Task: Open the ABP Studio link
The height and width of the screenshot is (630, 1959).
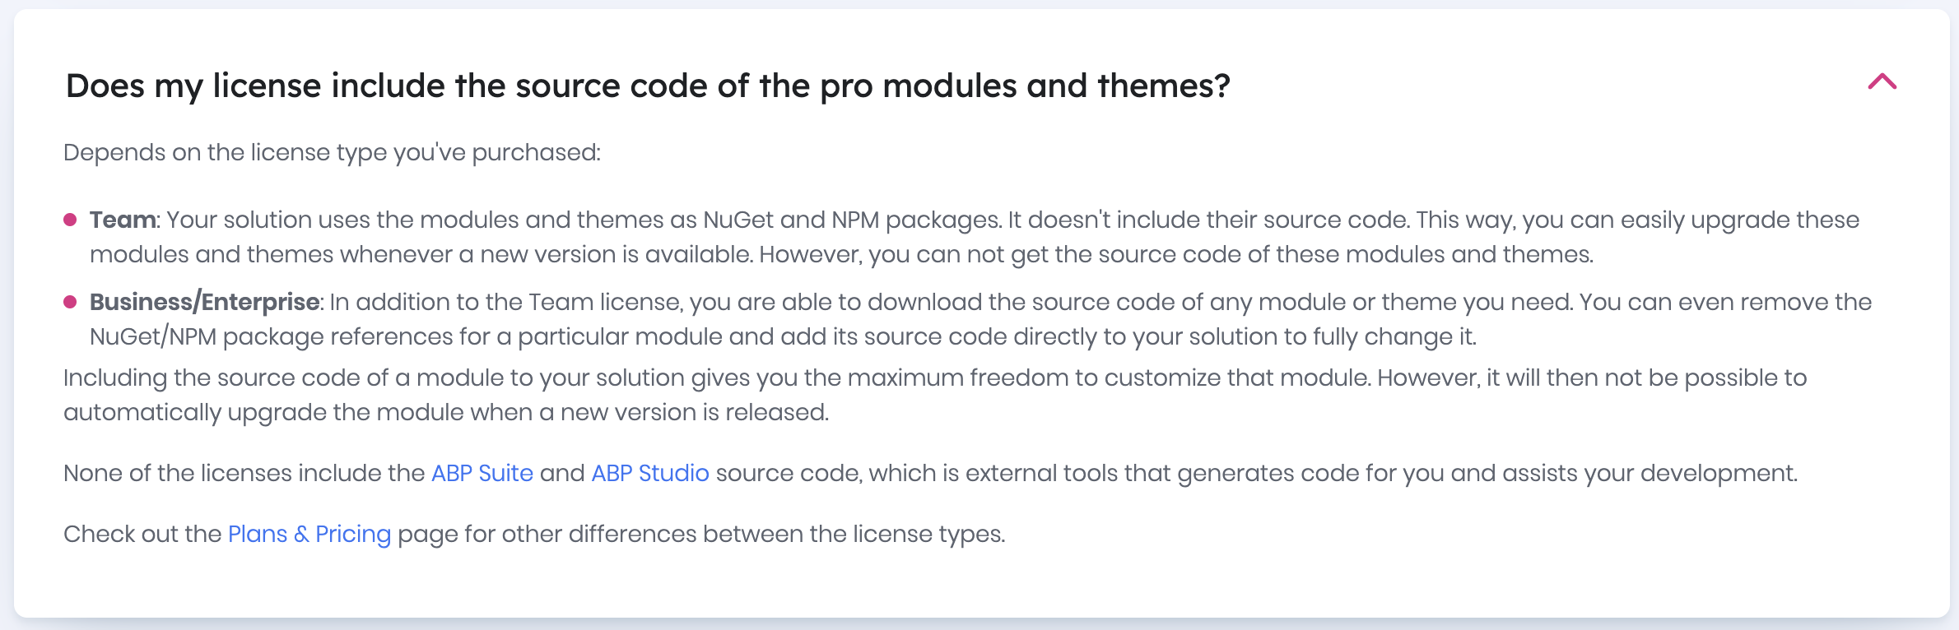Action: 650,473
